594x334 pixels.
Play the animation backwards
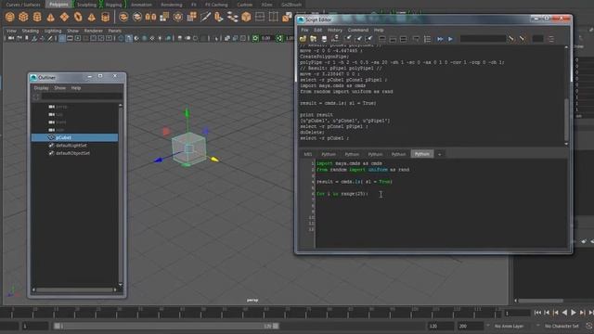click(564, 313)
